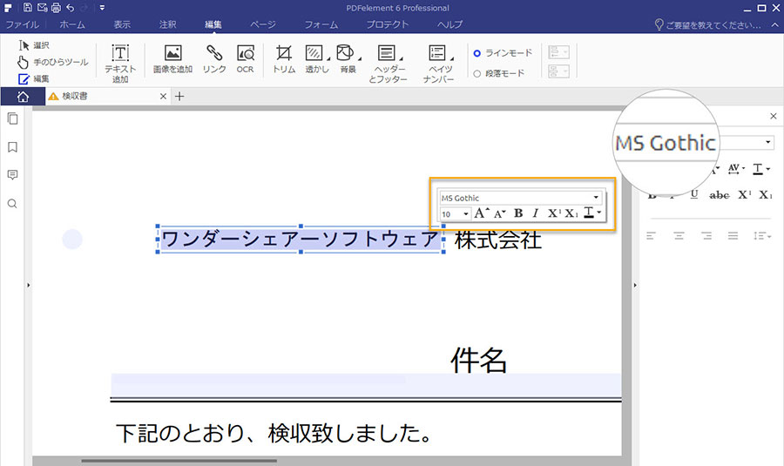Open the ファイル menu
Image resolution: width=784 pixels, height=466 pixels.
pos(22,24)
